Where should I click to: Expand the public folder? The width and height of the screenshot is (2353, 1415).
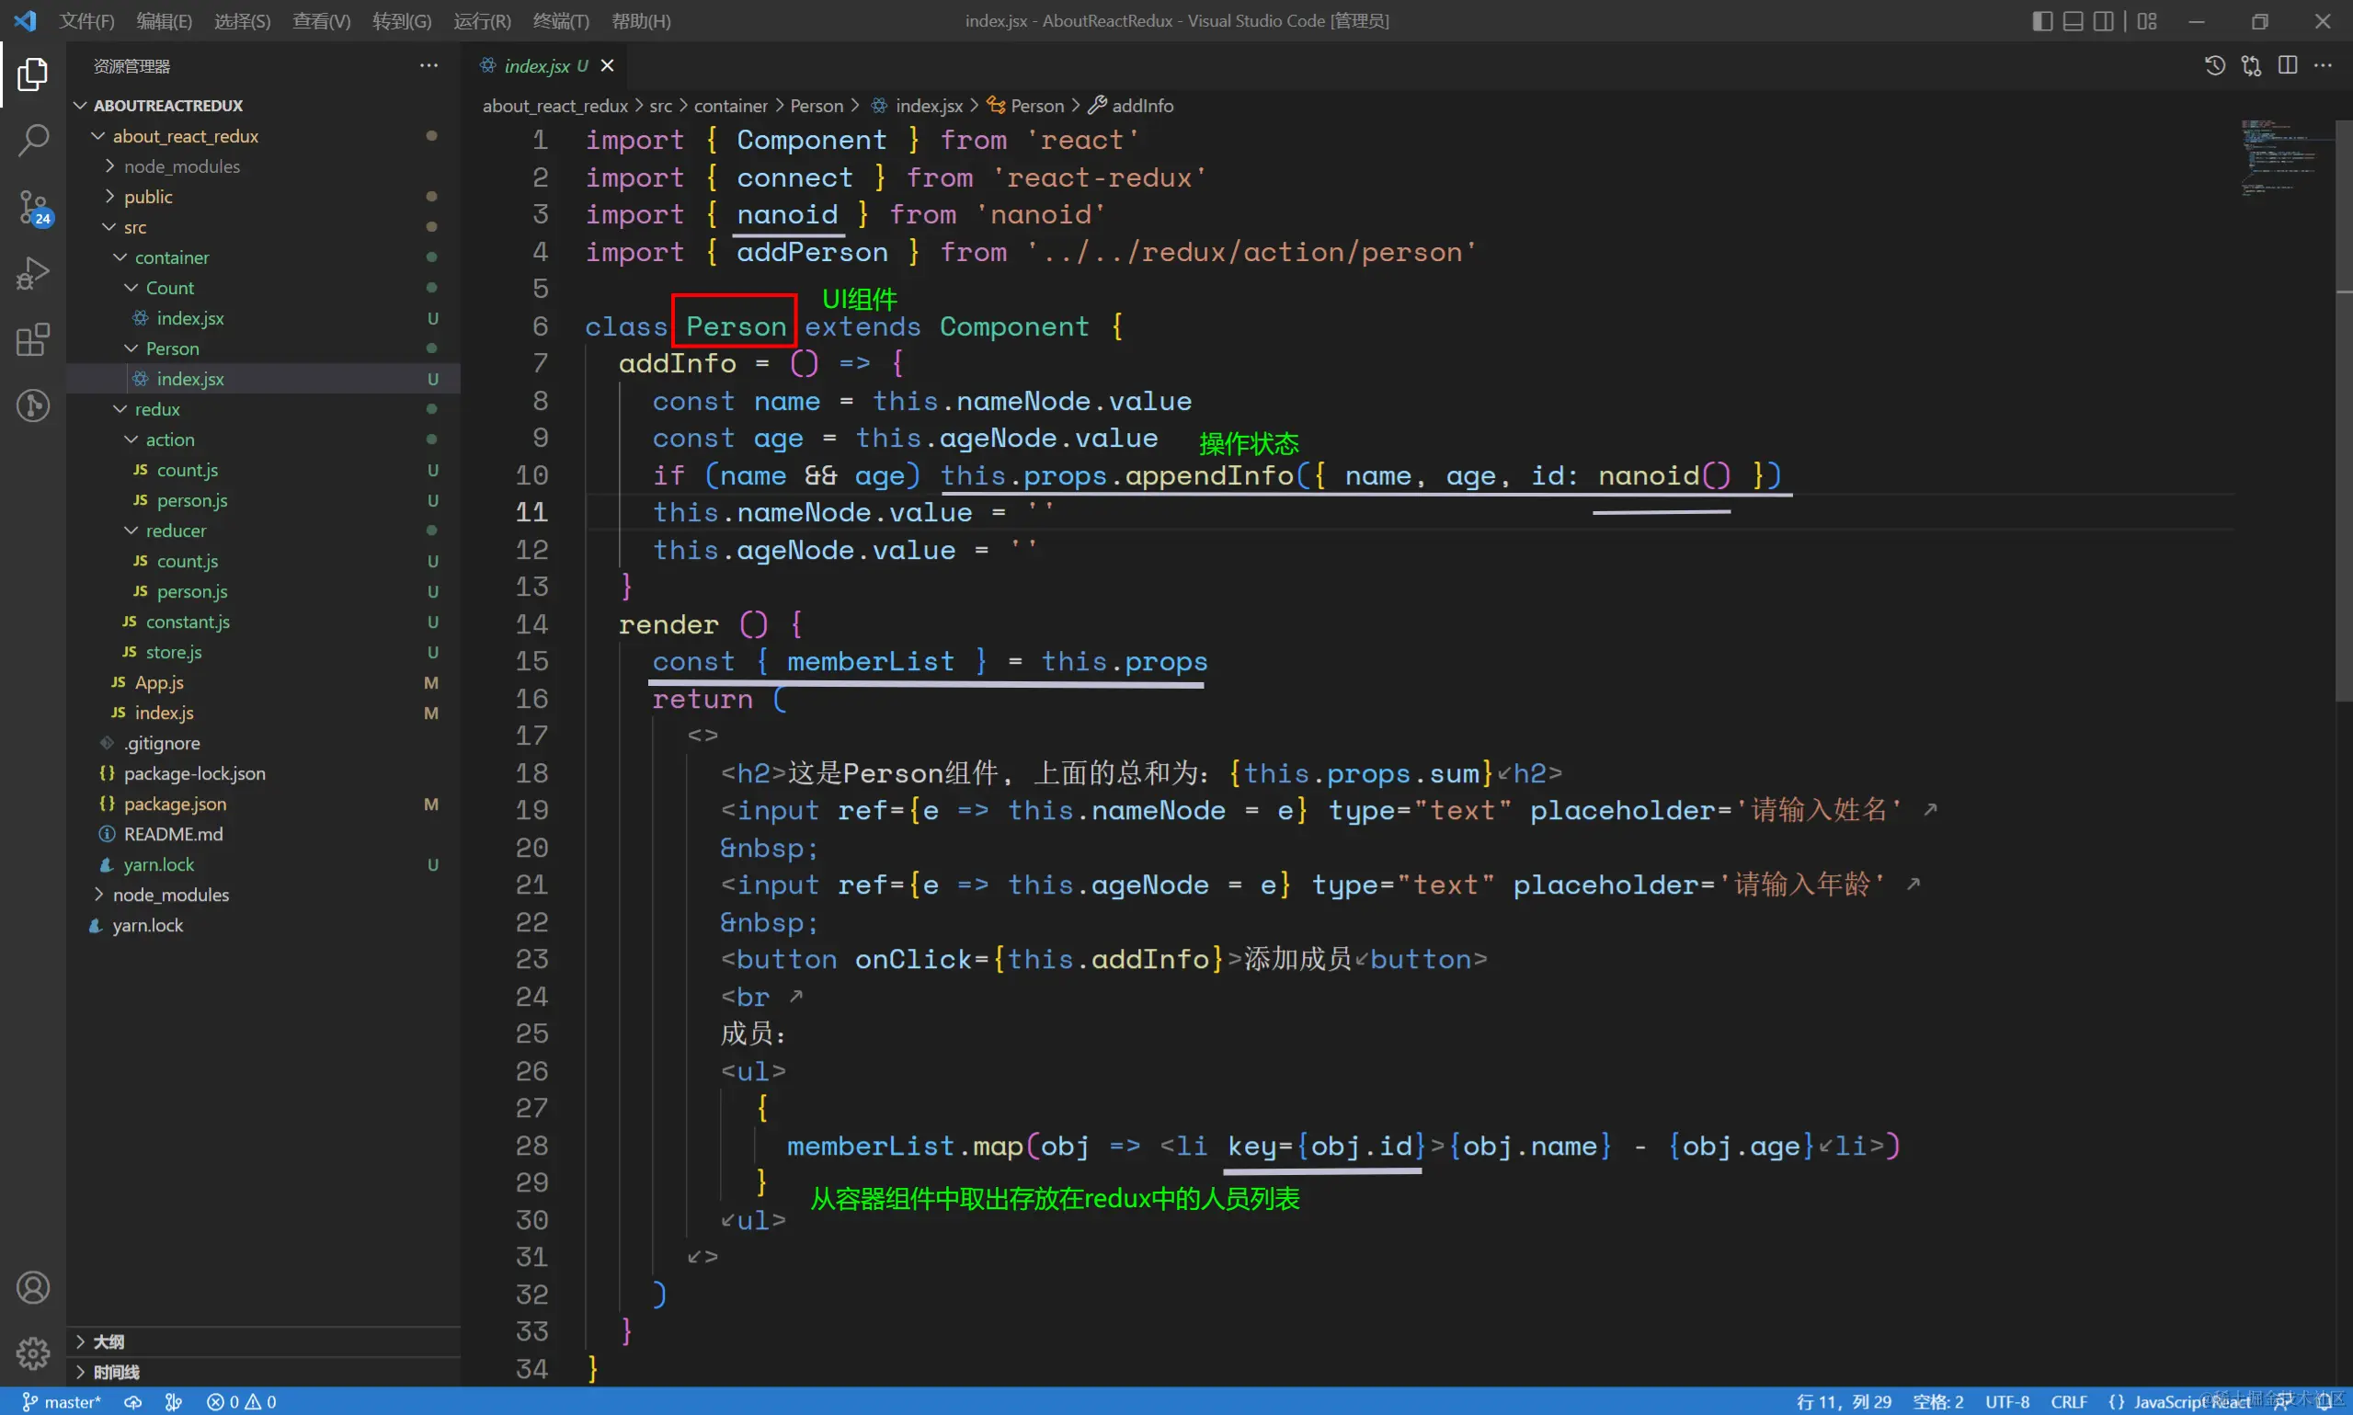point(148,197)
